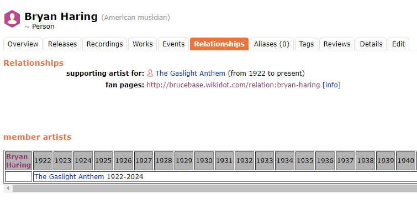Screen dimensions: 417x220
Task: Open The Gaslight Anthem supporting artist link
Action: point(190,73)
